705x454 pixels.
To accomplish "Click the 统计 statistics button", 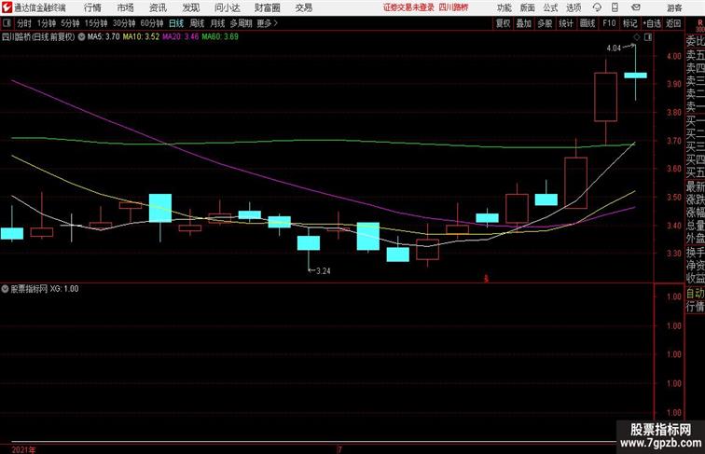I will [566, 23].
